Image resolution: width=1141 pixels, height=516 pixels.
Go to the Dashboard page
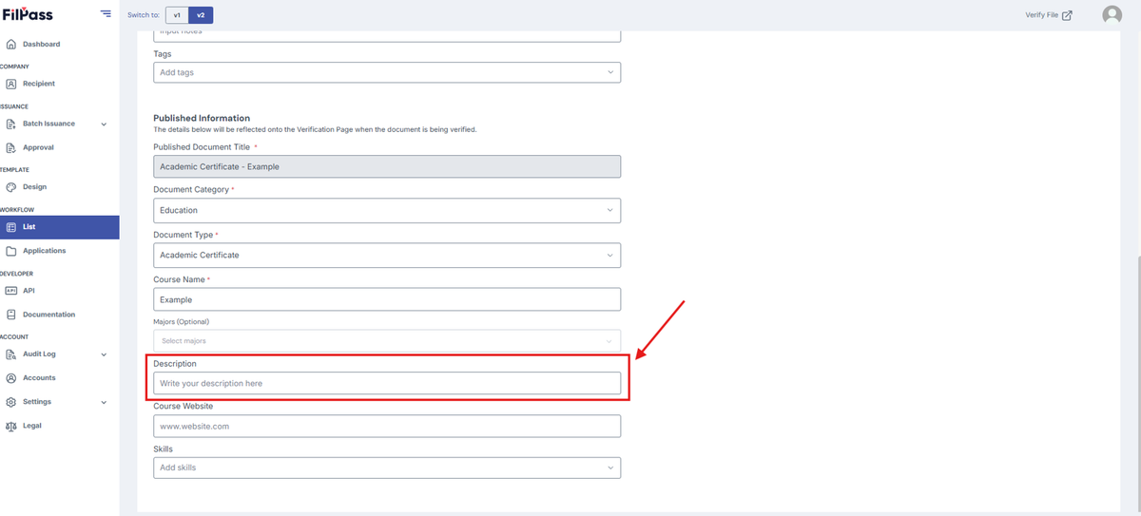pos(41,44)
